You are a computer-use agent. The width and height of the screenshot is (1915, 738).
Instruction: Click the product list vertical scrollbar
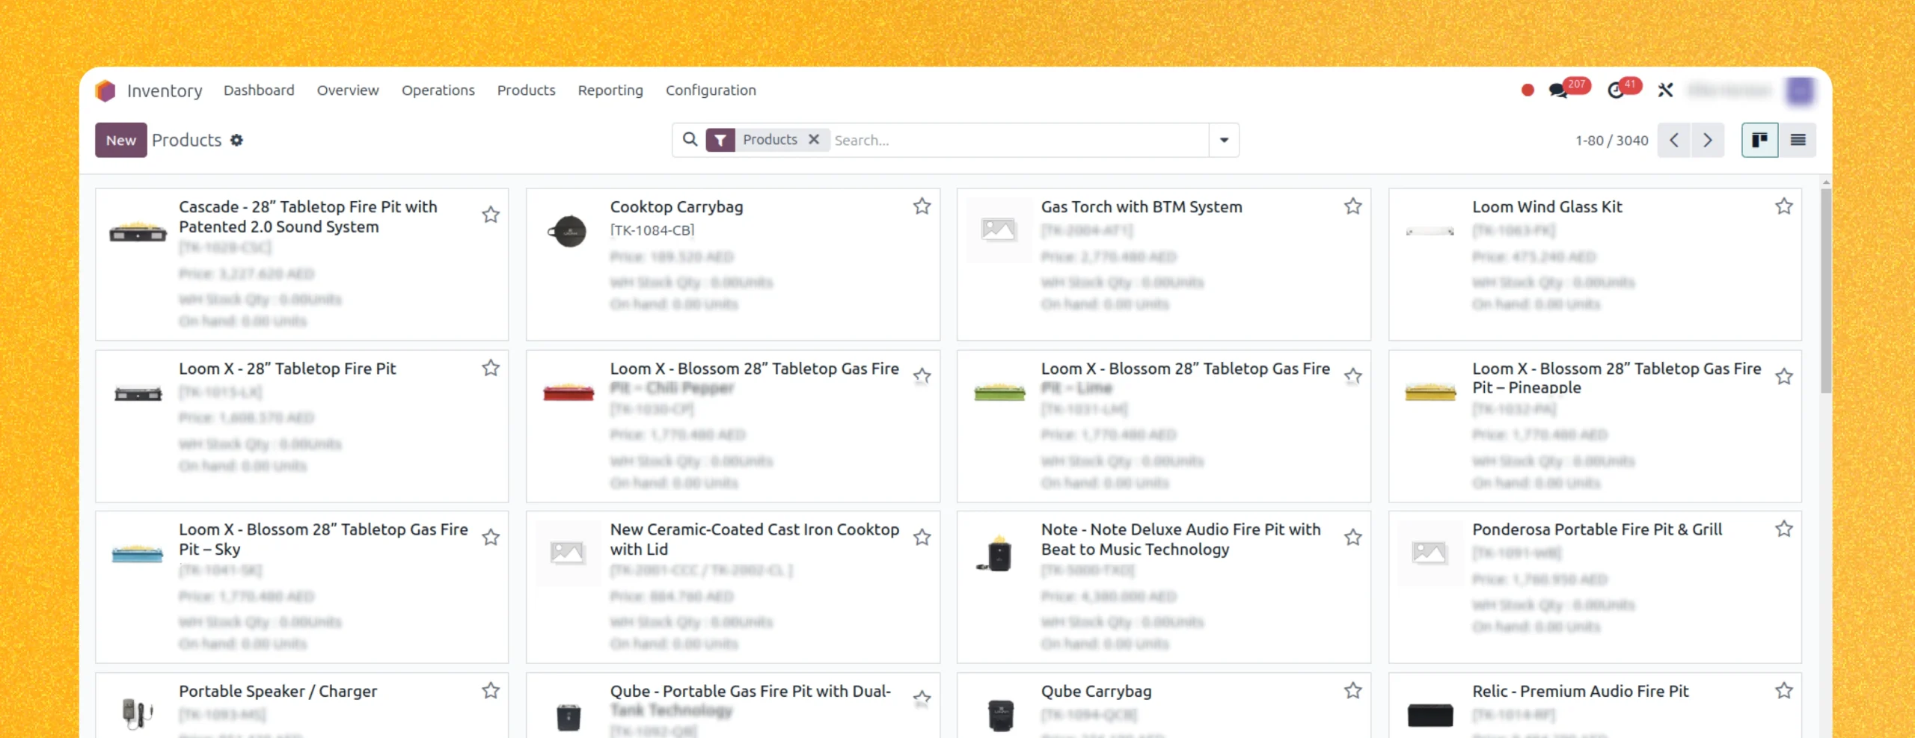click(1826, 292)
